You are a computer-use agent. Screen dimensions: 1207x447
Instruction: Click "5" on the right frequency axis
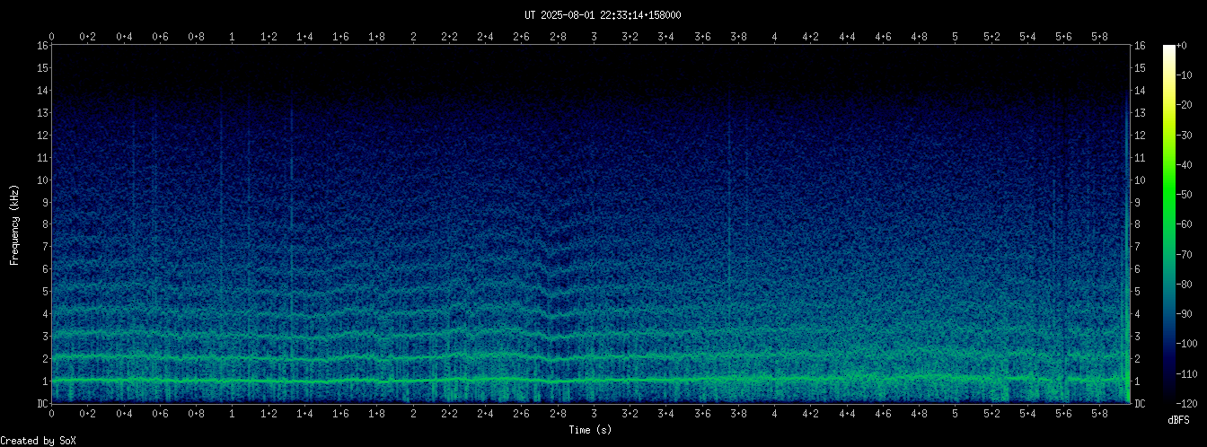tap(1138, 292)
